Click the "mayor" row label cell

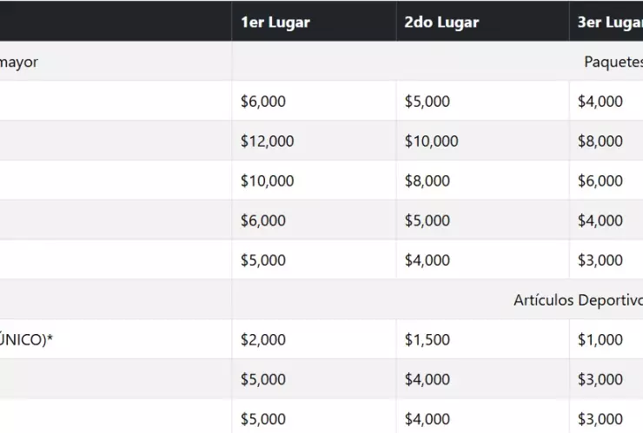tap(19, 62)
